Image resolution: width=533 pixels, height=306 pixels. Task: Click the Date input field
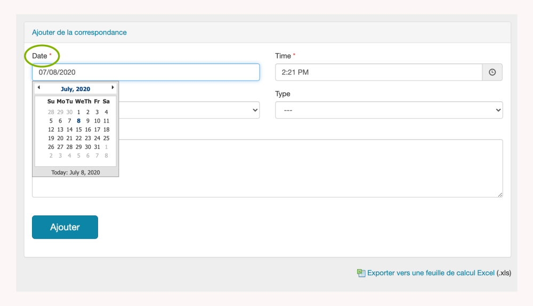pos(146,73)
